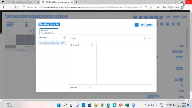Click the Selections panel label
Viewport: 192px width, 108px height.
click(43, 37)
